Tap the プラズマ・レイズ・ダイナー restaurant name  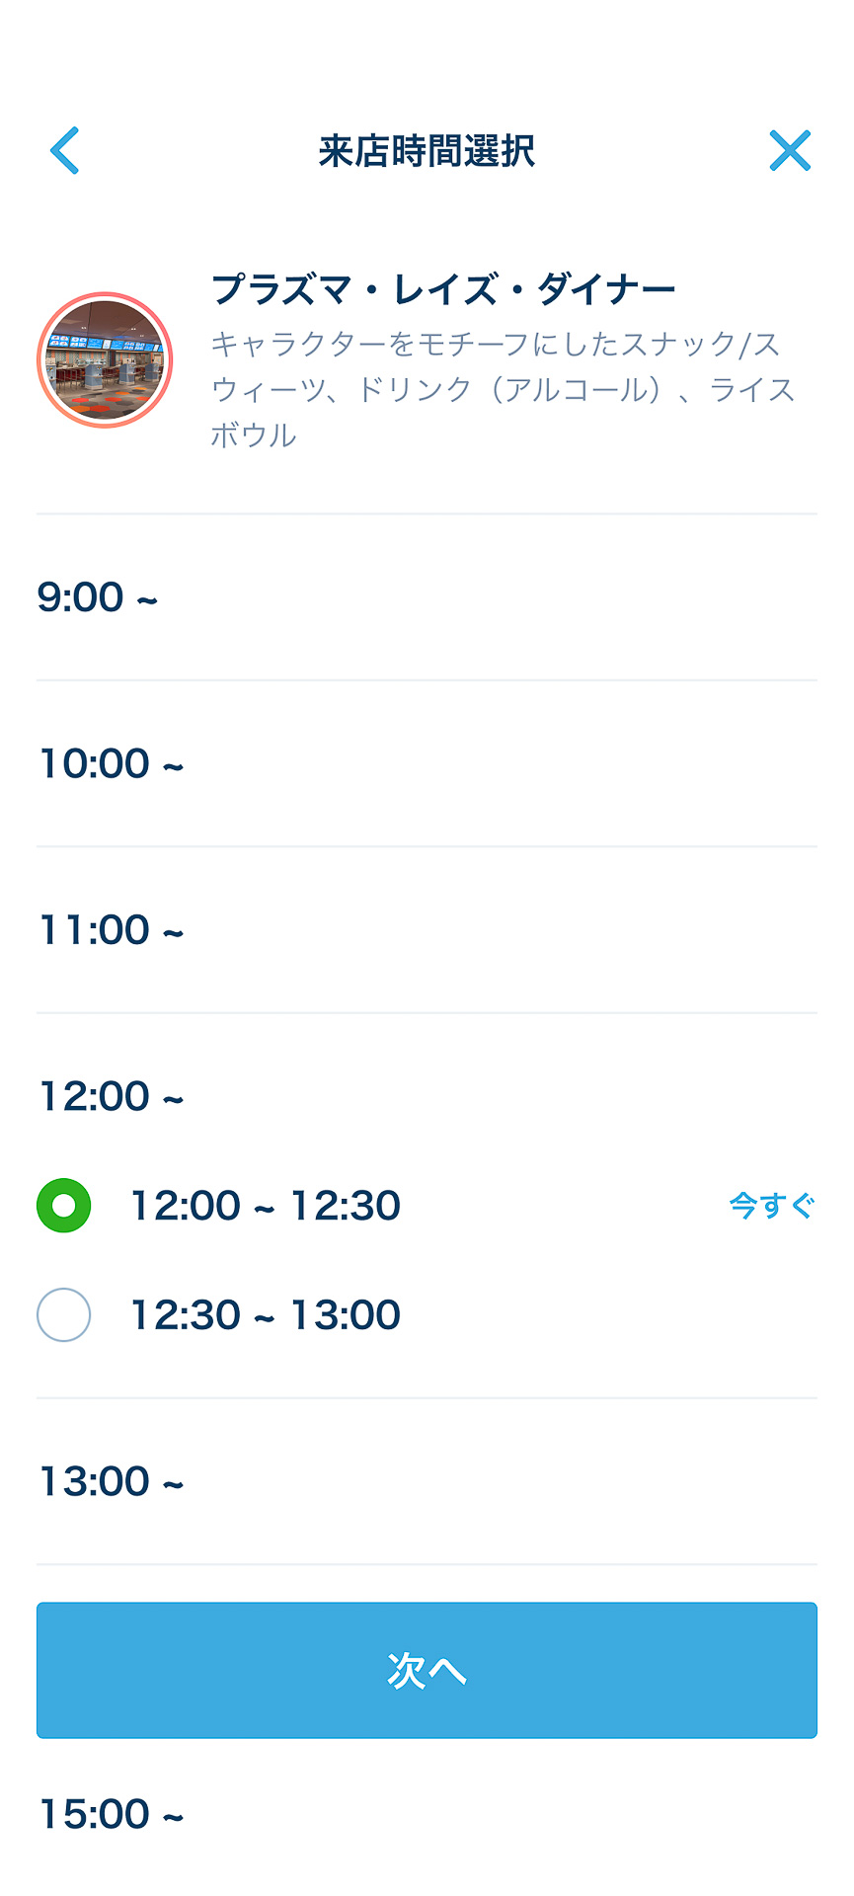443,290
